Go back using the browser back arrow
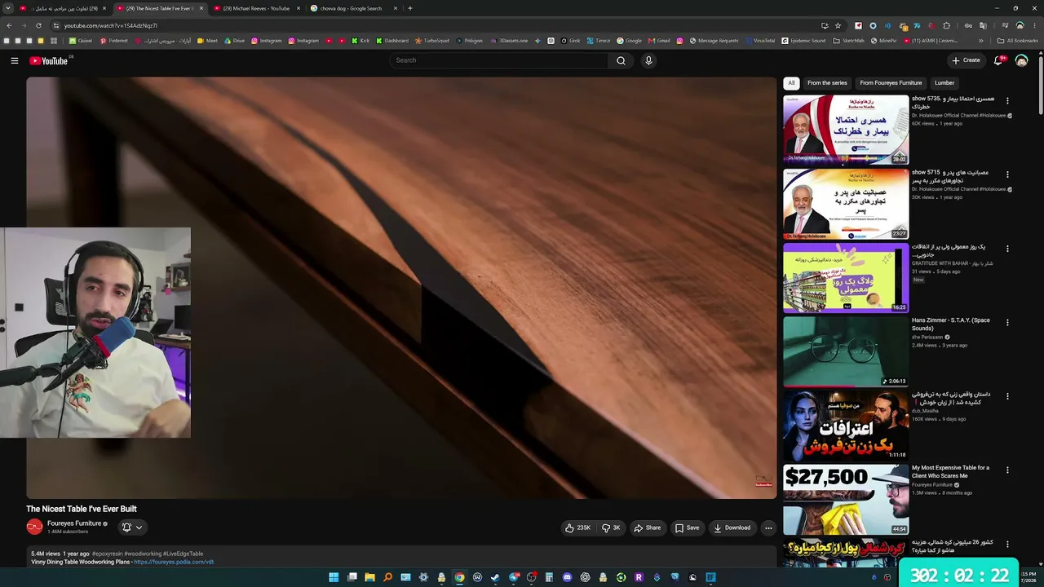1044x587 pixels. coord(9,25)
